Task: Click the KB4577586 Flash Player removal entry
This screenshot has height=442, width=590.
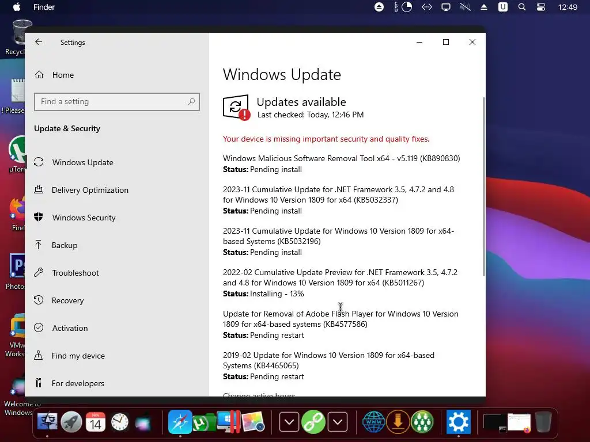Action: (341, 325)
